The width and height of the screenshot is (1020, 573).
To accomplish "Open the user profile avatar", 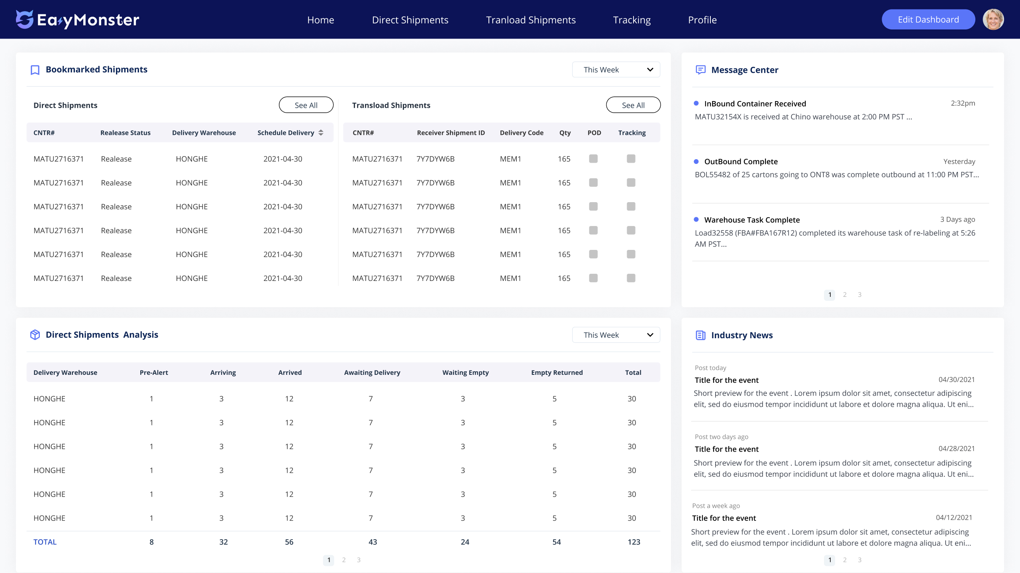I will (x=993, y=19).
